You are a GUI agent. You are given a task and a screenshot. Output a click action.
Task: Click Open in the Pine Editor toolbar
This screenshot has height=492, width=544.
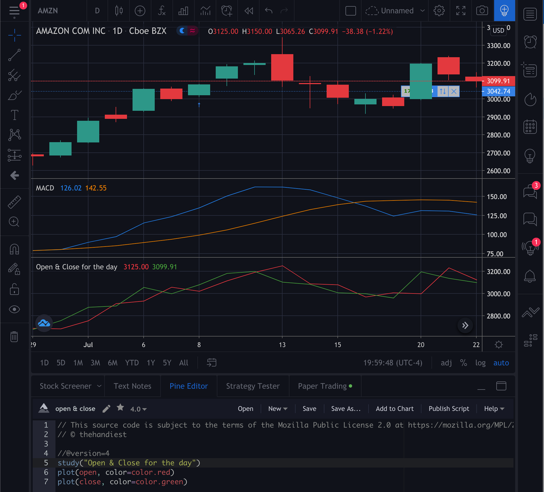(246, 408)
